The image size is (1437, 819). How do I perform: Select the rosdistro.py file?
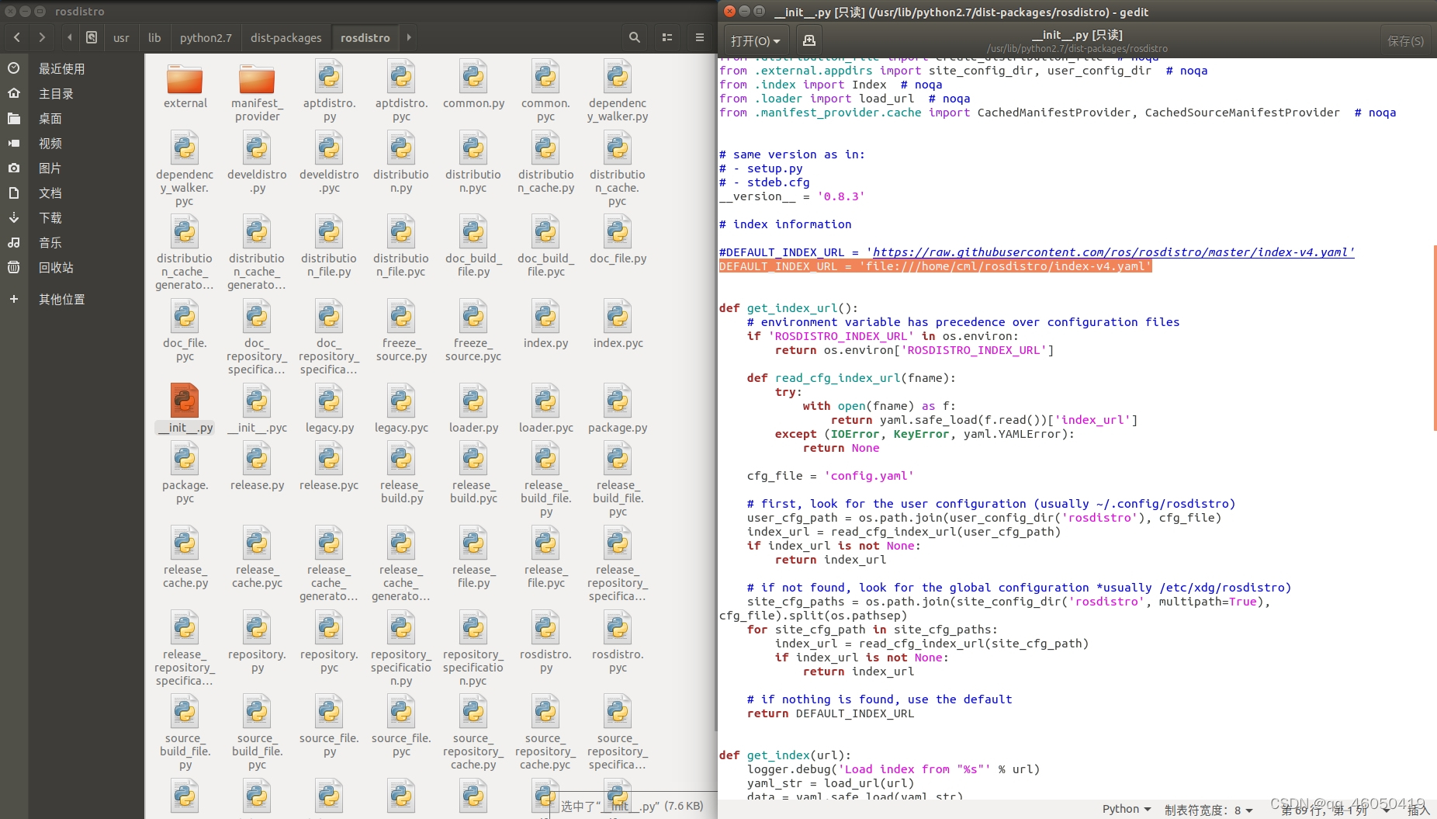click(545, 643)
